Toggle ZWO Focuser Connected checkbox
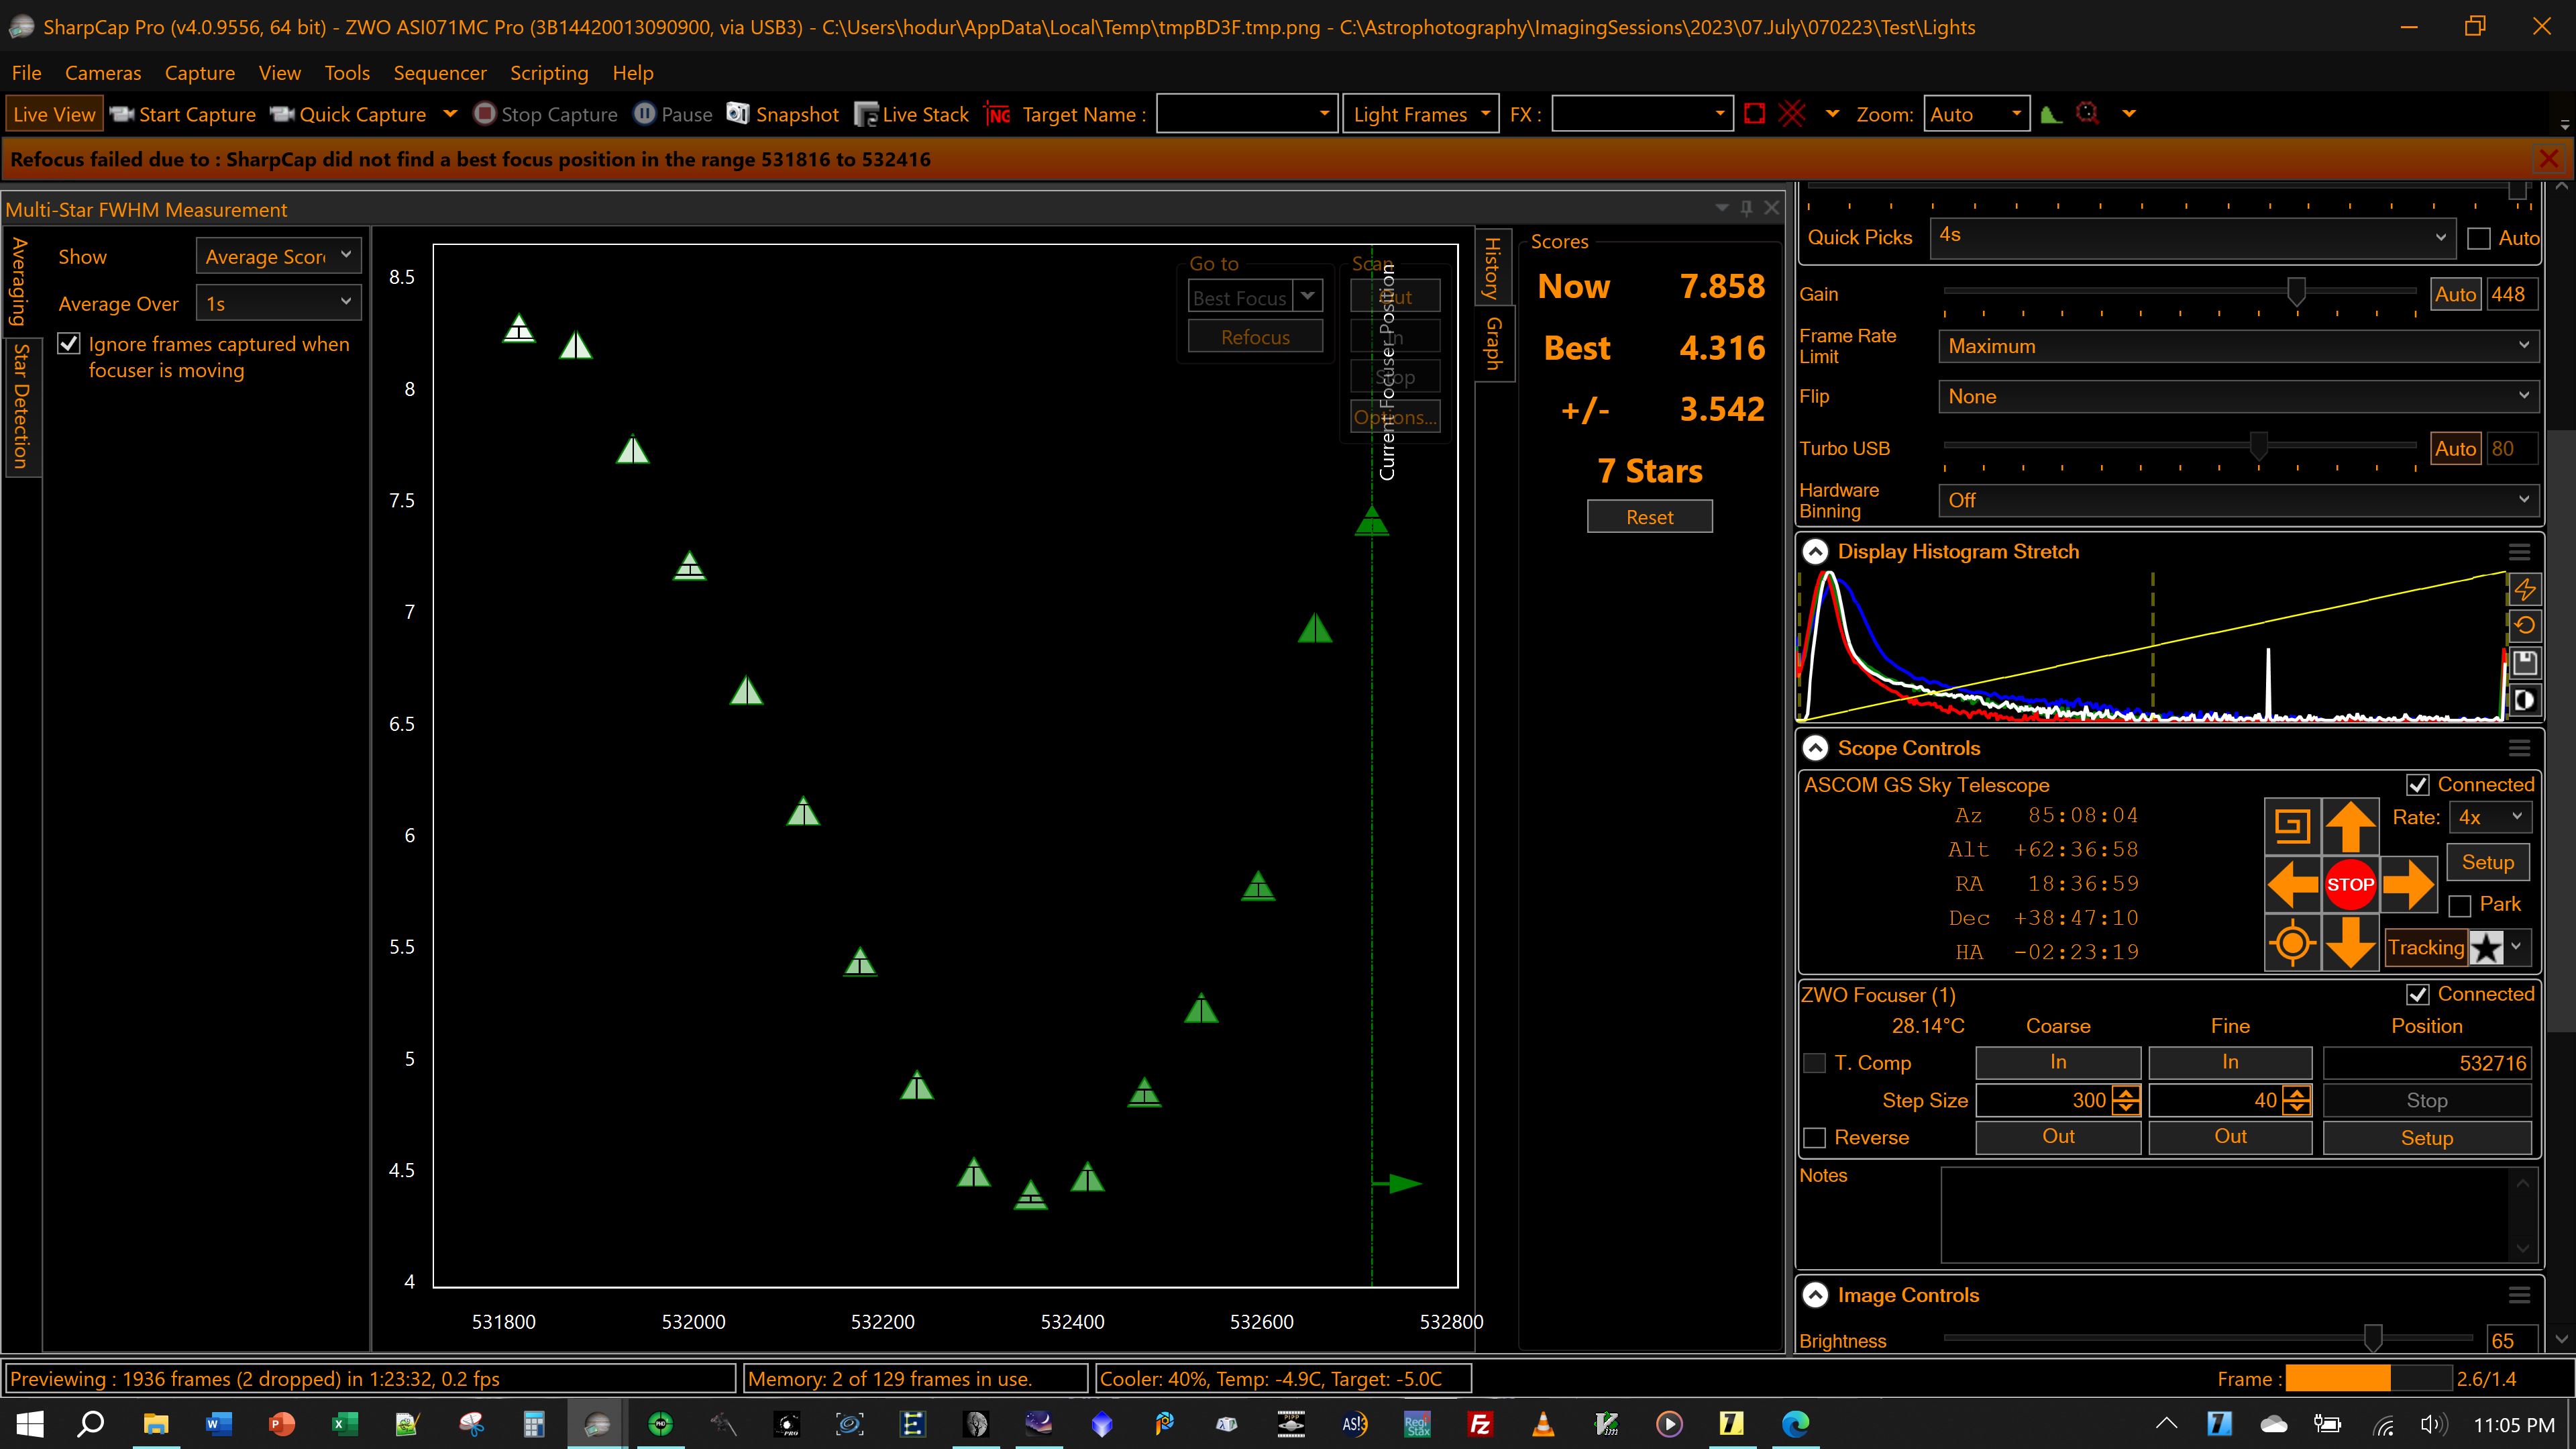 (x=2418, y=995)
